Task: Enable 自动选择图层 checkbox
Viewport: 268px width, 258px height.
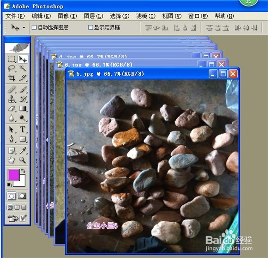Action: [x=34, y=27]
